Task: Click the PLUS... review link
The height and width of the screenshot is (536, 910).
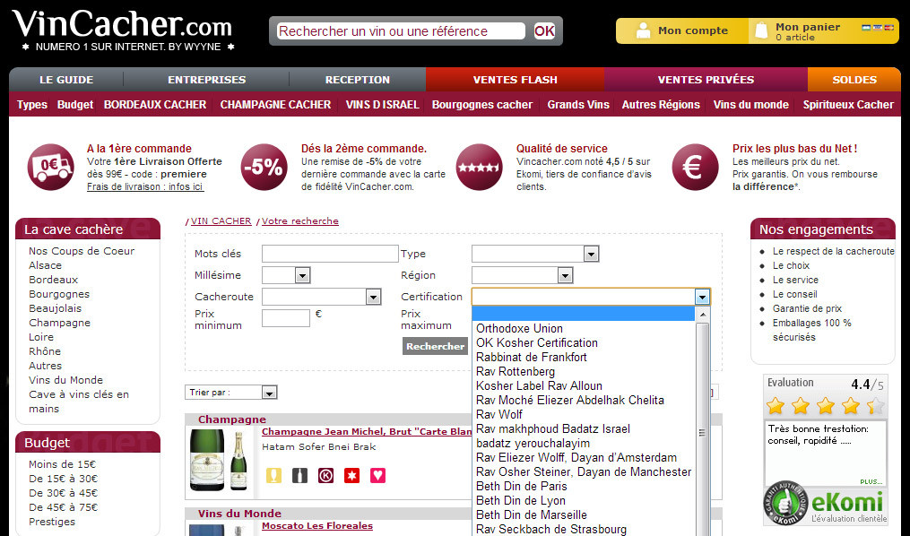Action: [x=871, y=481]
